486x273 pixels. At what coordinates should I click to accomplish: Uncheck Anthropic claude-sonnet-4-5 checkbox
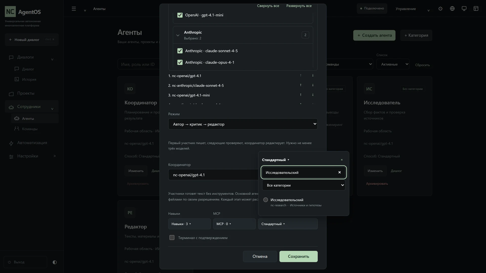(180, 51)
